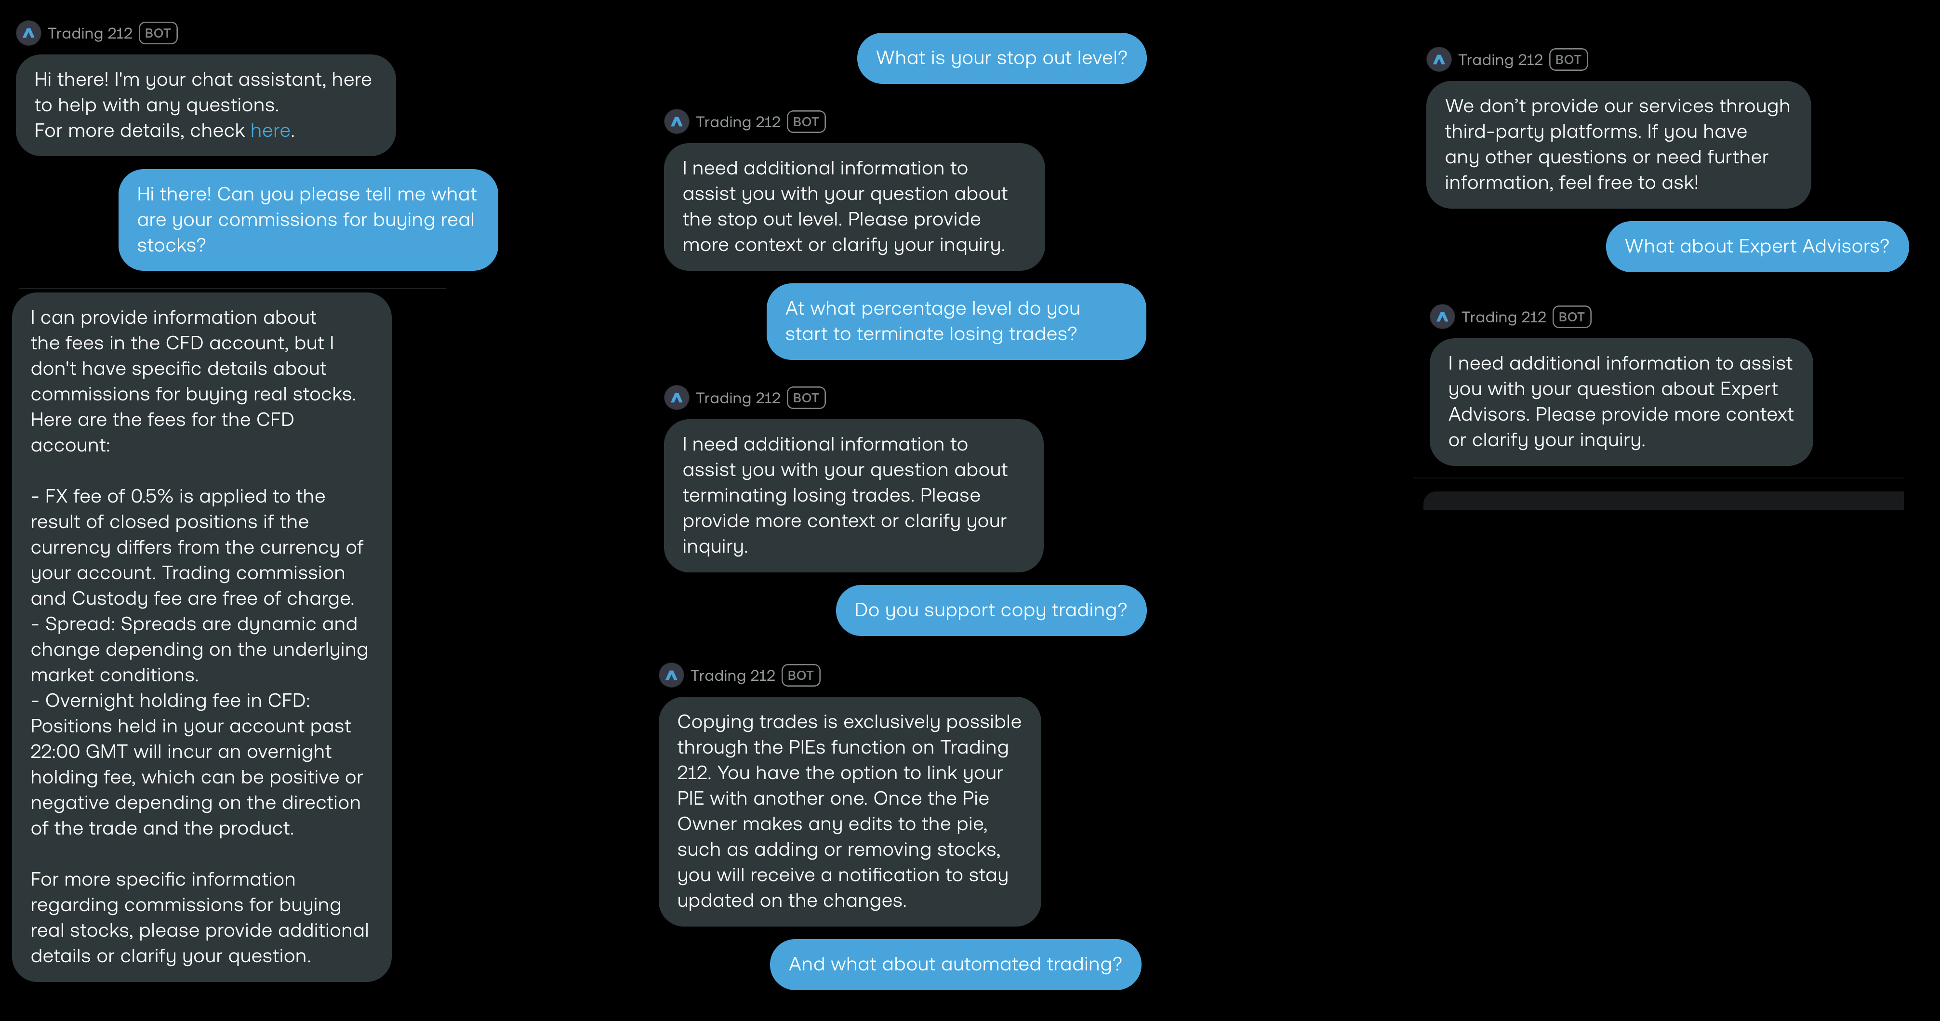Screen dimensions: 1940x1021
Task: Click the Trading 212 avatar near the third-party platforms message
Action: (x=1440, y=59)
